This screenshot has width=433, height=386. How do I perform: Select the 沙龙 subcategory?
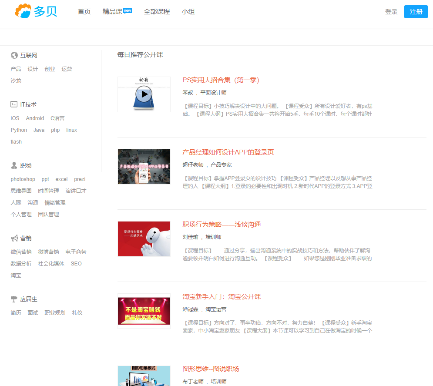coord(16,81)
